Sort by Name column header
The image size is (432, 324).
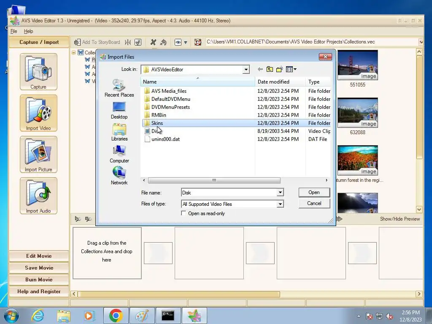[x=198, y=81]
